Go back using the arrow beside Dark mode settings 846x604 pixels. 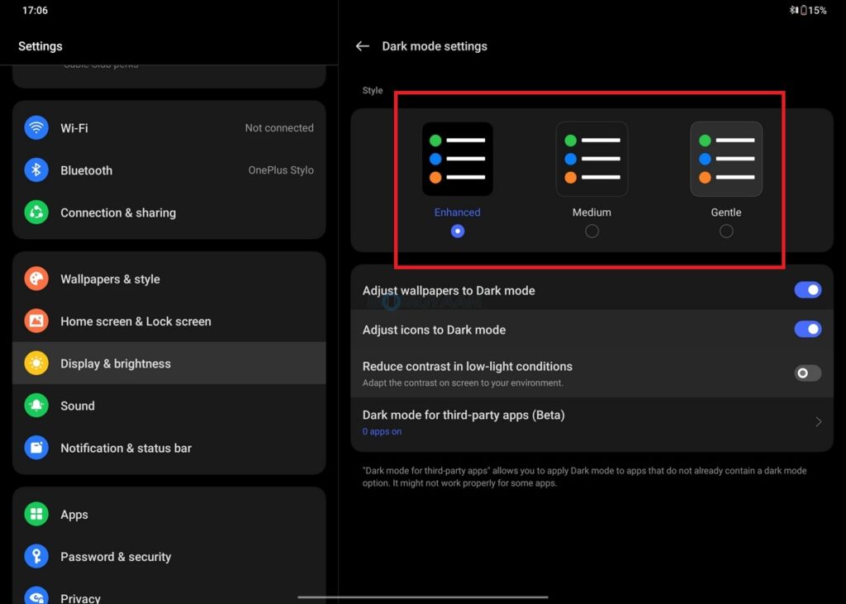click(x=362, y=46)
